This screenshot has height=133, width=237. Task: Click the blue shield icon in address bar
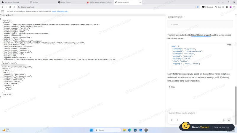(198, 7)
